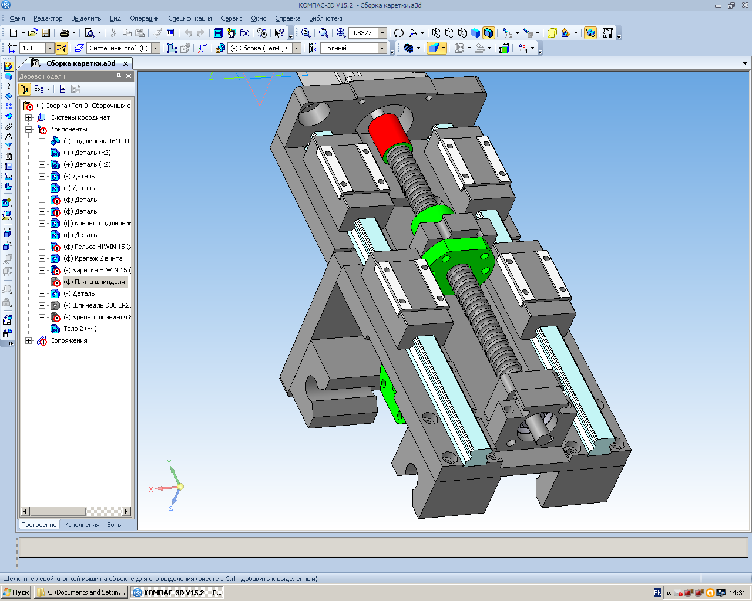Save the assembly with the floppy icon
Screen dimensions: 752x601
coord(46,33)
